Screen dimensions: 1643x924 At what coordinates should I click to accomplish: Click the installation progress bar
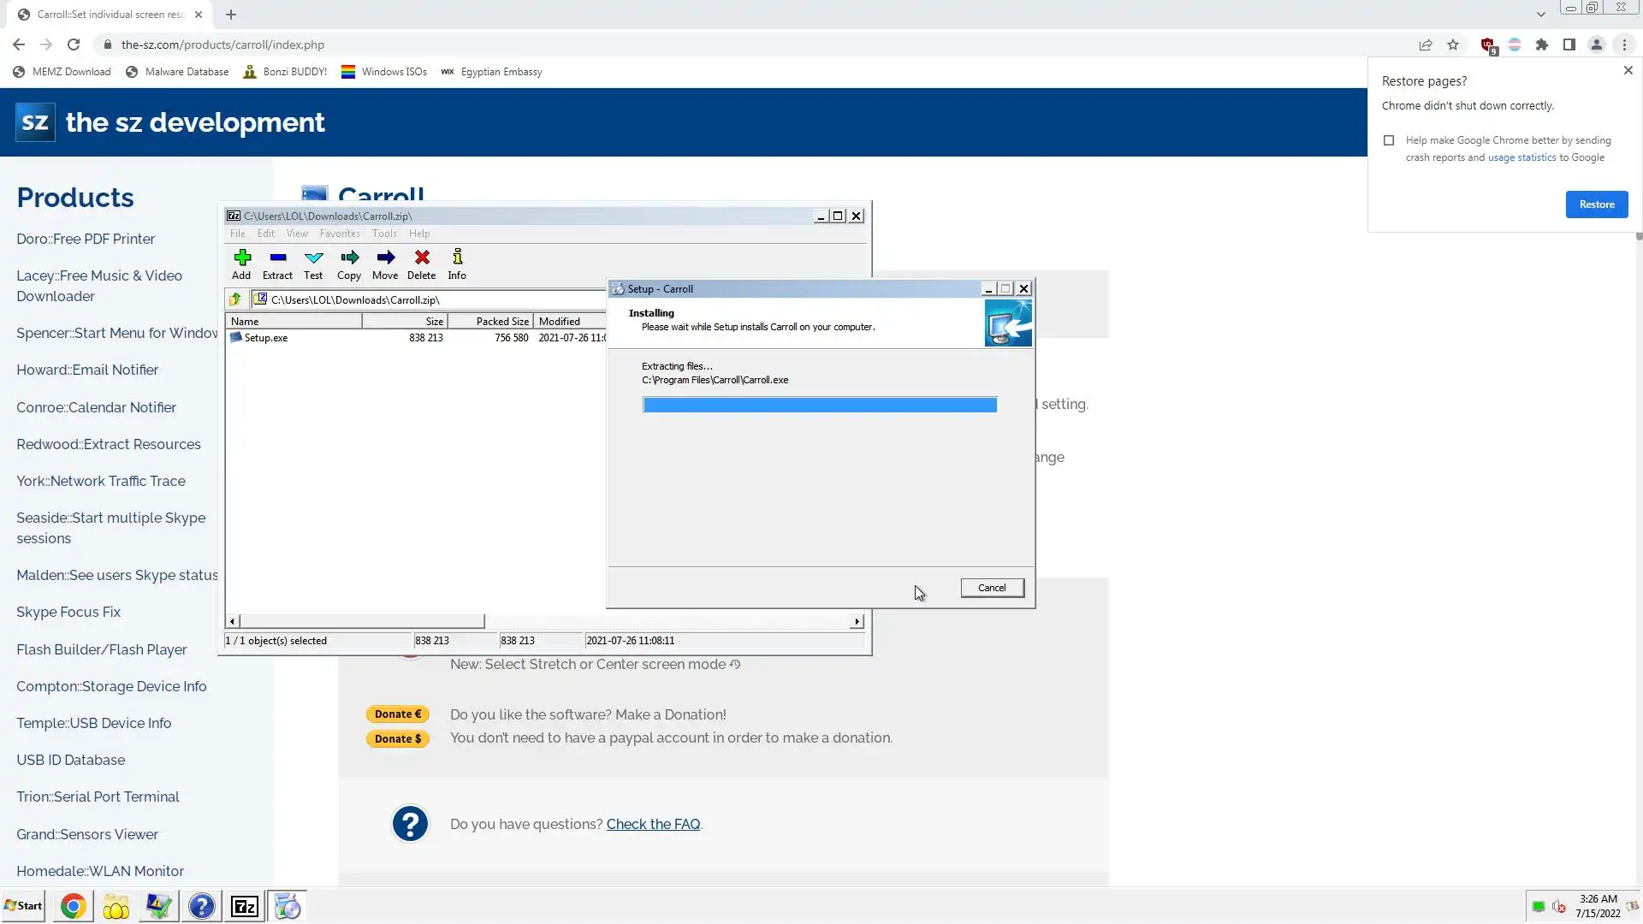coord(819,405)
